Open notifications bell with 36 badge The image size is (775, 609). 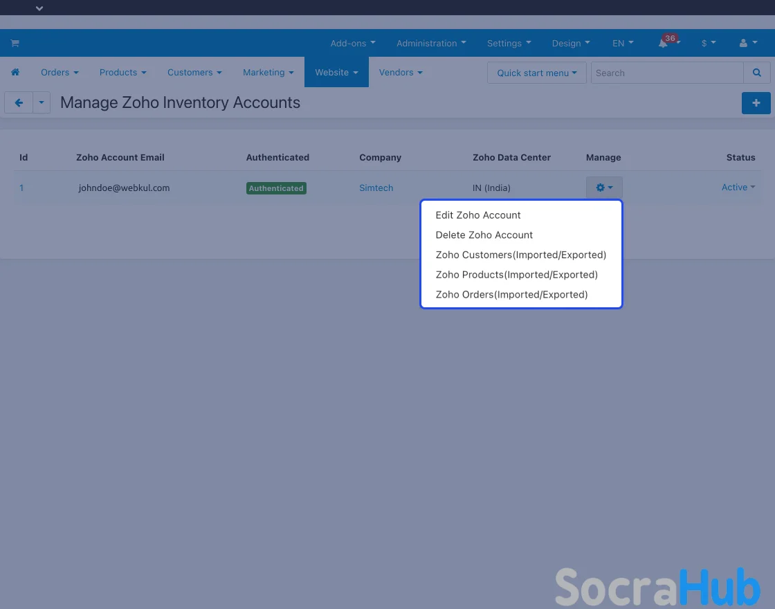click(664, 43)
